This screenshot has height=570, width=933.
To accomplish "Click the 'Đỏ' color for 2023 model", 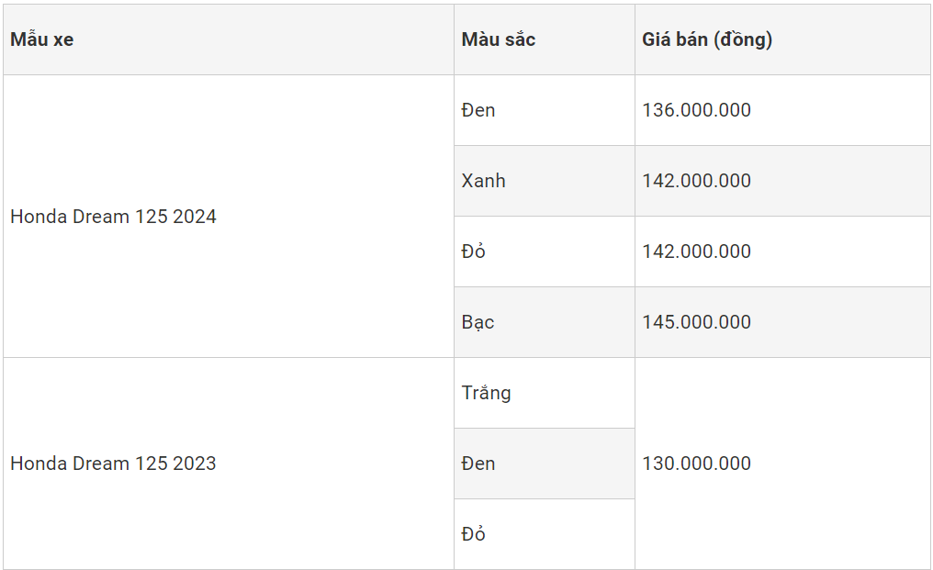I will (x=474, y=534).
